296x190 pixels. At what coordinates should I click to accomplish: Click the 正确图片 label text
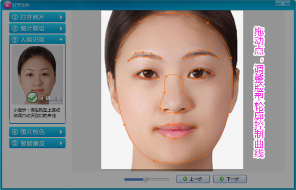(51, 98)
